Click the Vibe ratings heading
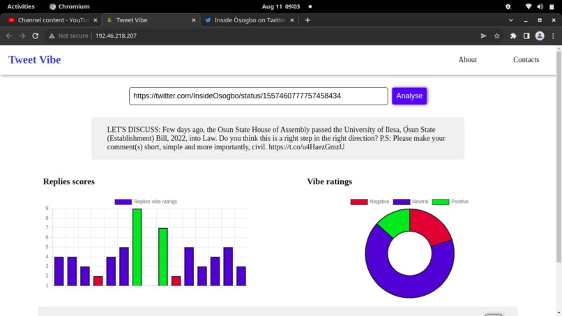The height and width of the screenshot is (316, 562). point(329,181)
